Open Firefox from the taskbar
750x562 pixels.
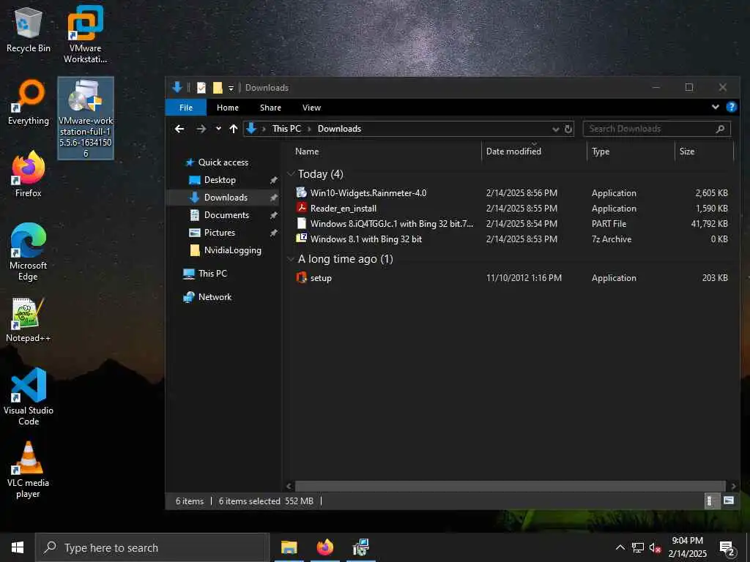coord(324,547)
